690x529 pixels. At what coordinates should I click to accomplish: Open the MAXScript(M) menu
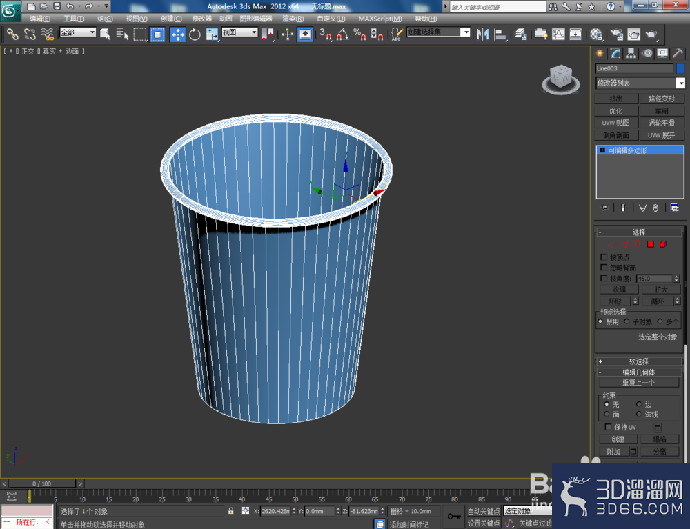(379, 19)
